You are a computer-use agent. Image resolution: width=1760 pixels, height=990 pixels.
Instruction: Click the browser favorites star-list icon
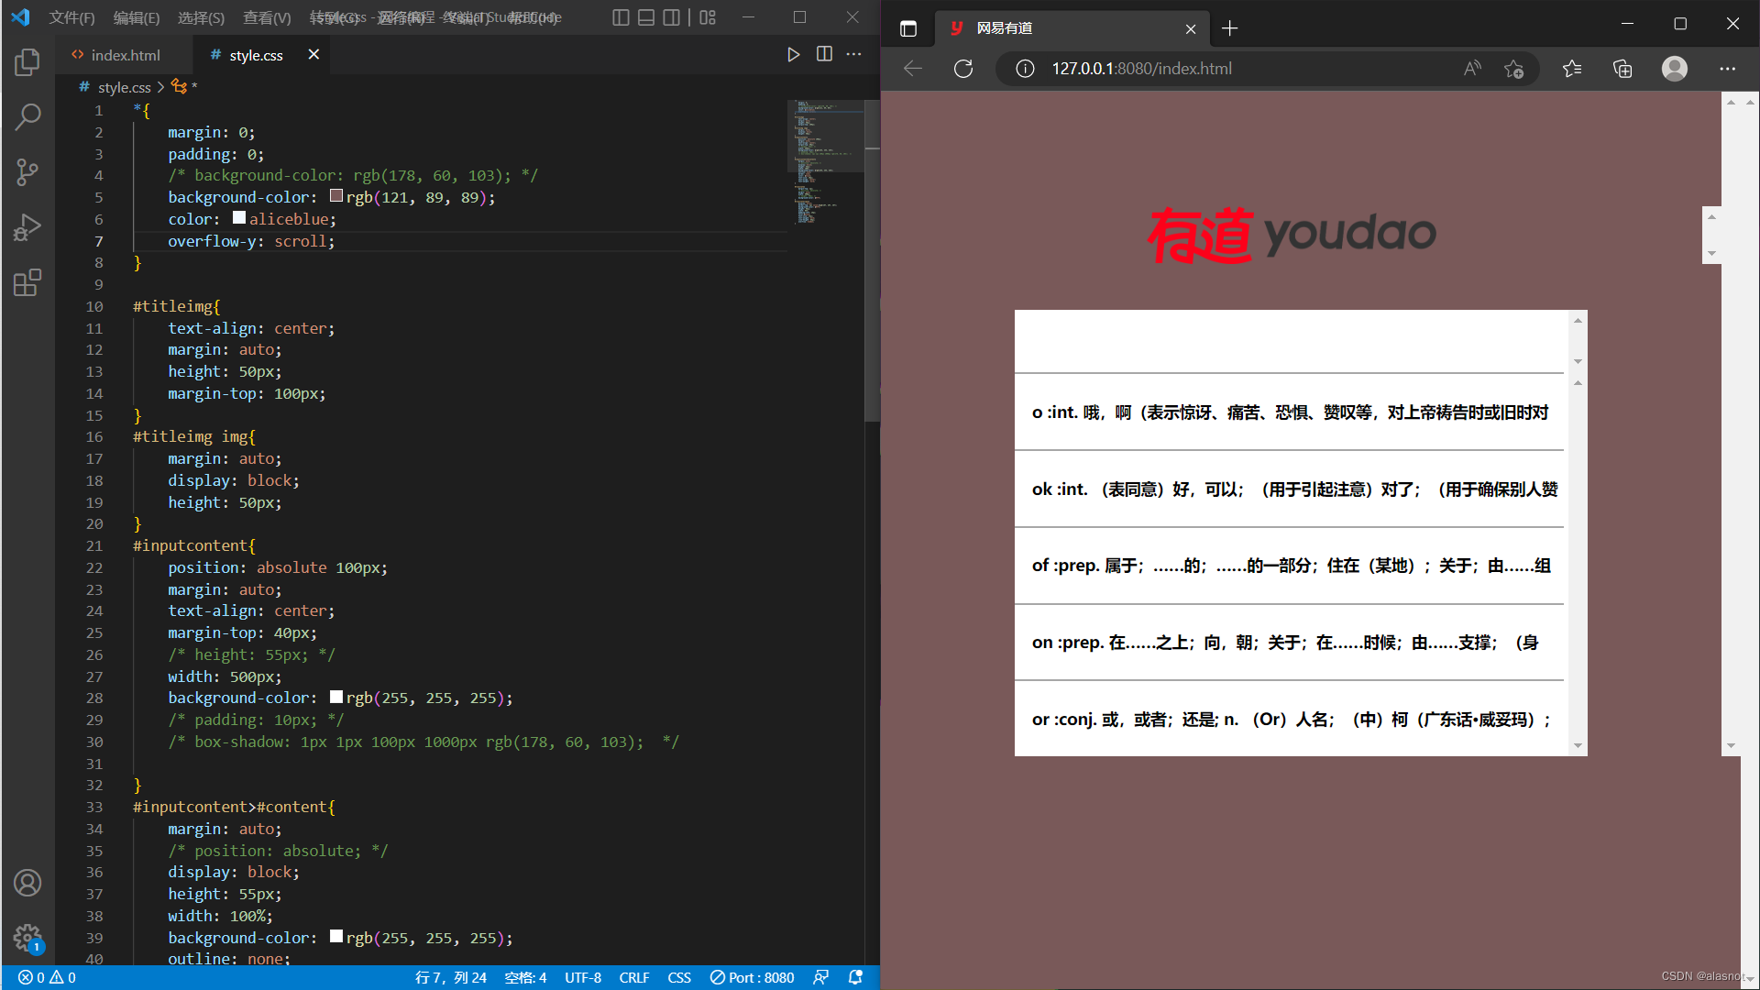[x=1571, y=69]
